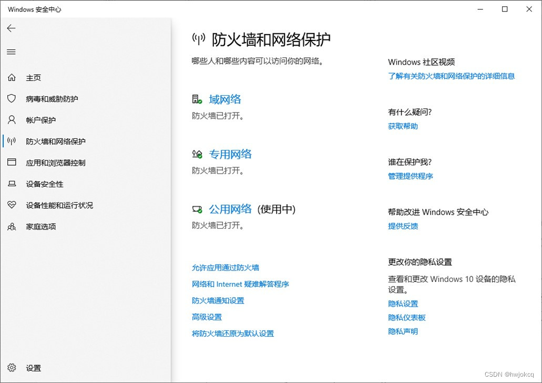
Task: Open 设备安全性 section
Action: pos(45,184)
